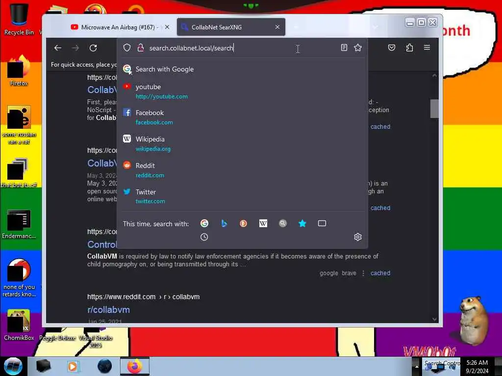Search this time with Google icon
The image size is (502, 376).
point(204,223)
